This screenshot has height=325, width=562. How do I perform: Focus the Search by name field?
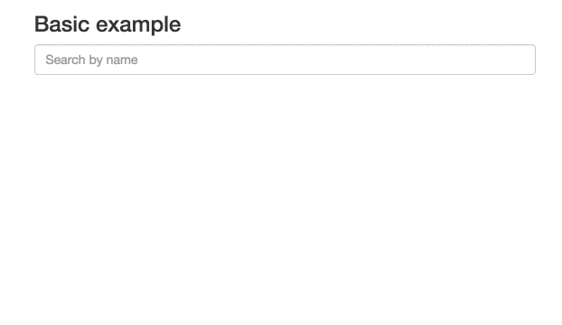285,60
